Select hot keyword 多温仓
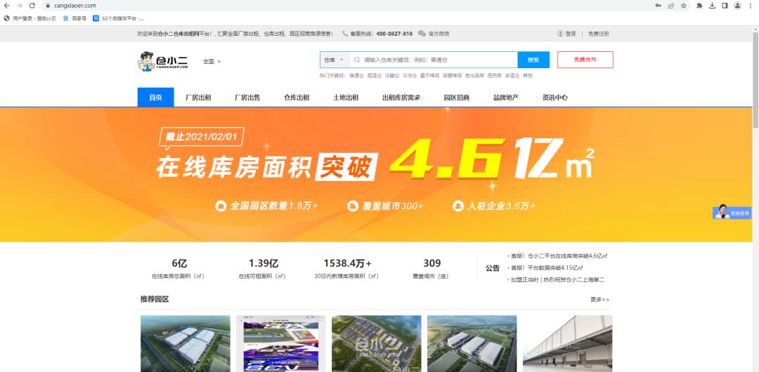The image size is (759, 372). 512,76
